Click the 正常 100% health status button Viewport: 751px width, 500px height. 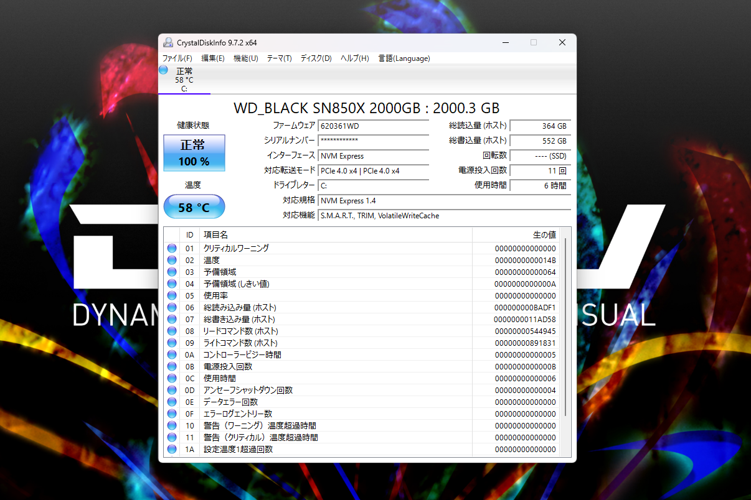click(x=194, y=152)
